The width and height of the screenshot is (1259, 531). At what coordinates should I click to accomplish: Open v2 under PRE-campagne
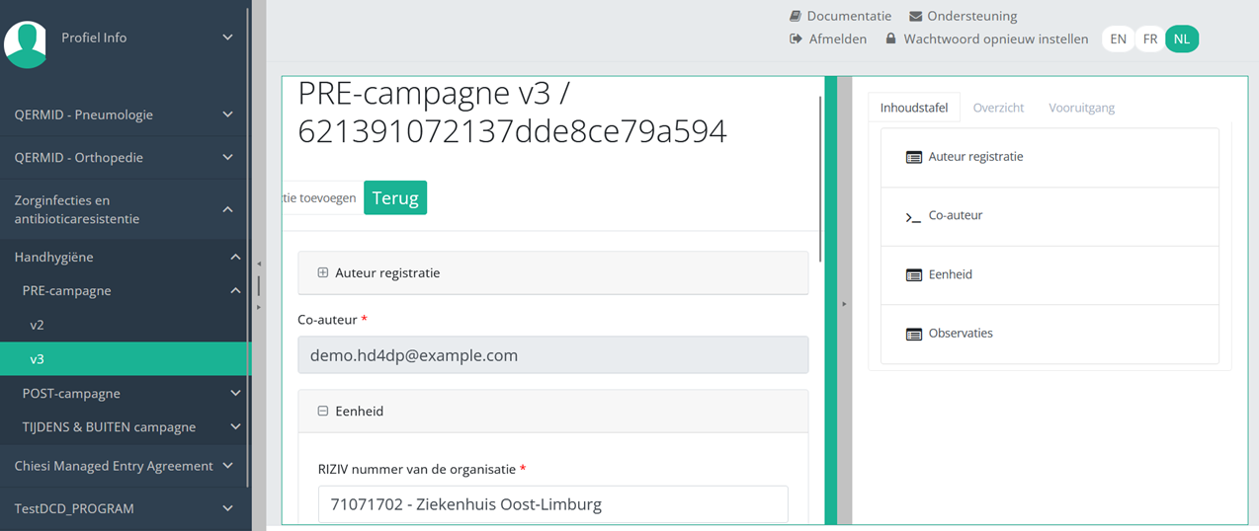tap(38, 325)
